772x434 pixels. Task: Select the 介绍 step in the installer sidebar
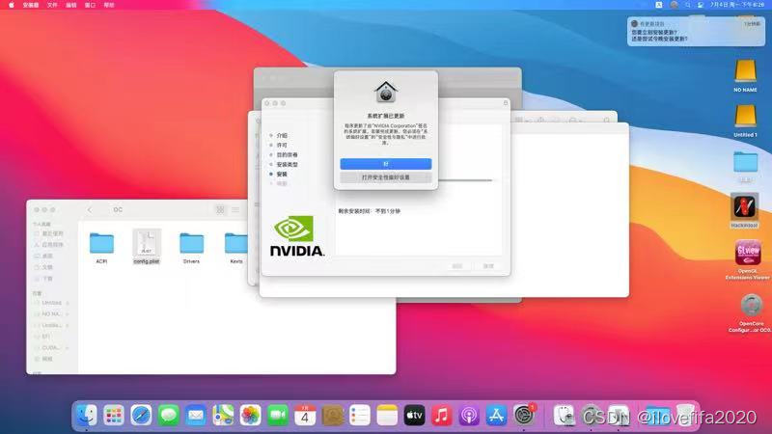282,135
